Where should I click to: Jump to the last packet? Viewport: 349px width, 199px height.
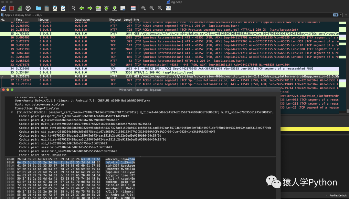114,8
